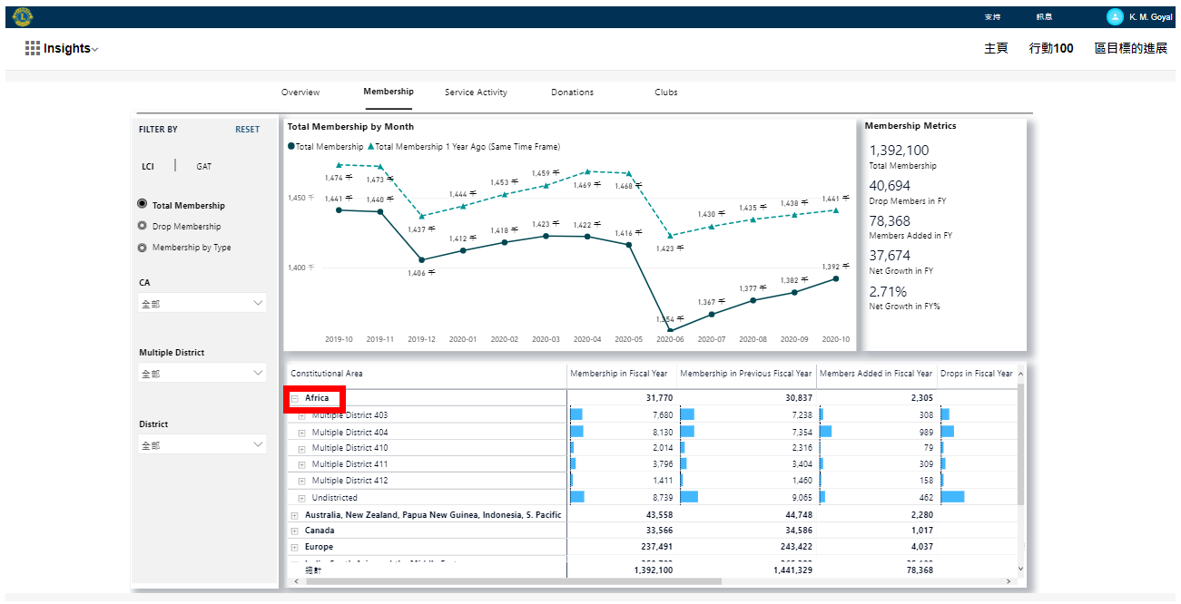Open the Insights app grid icon
The image size is (1181, 604).
coord(33,49)
